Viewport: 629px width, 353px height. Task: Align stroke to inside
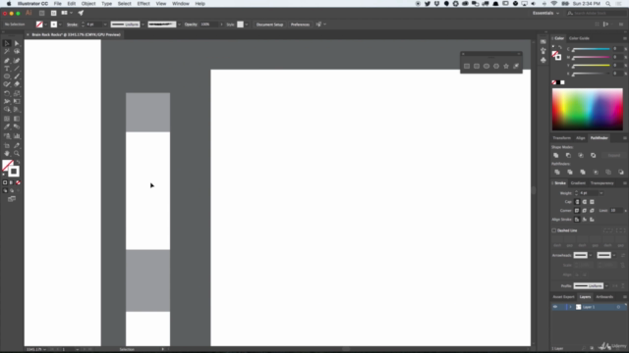(x=585, y=220)
